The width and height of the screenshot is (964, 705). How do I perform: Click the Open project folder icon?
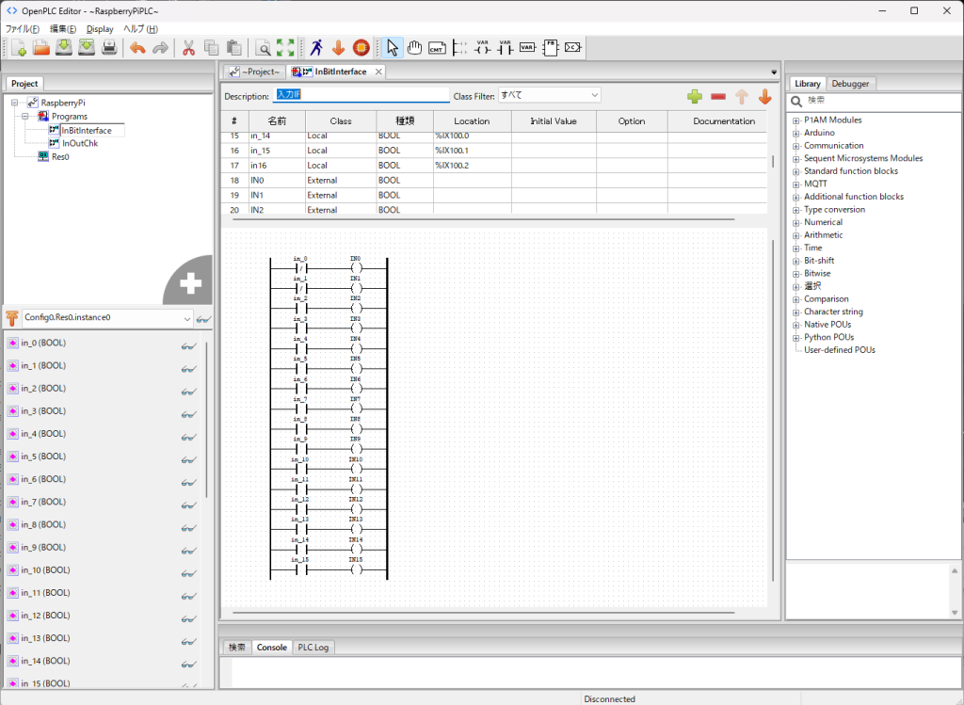(41, 48)
